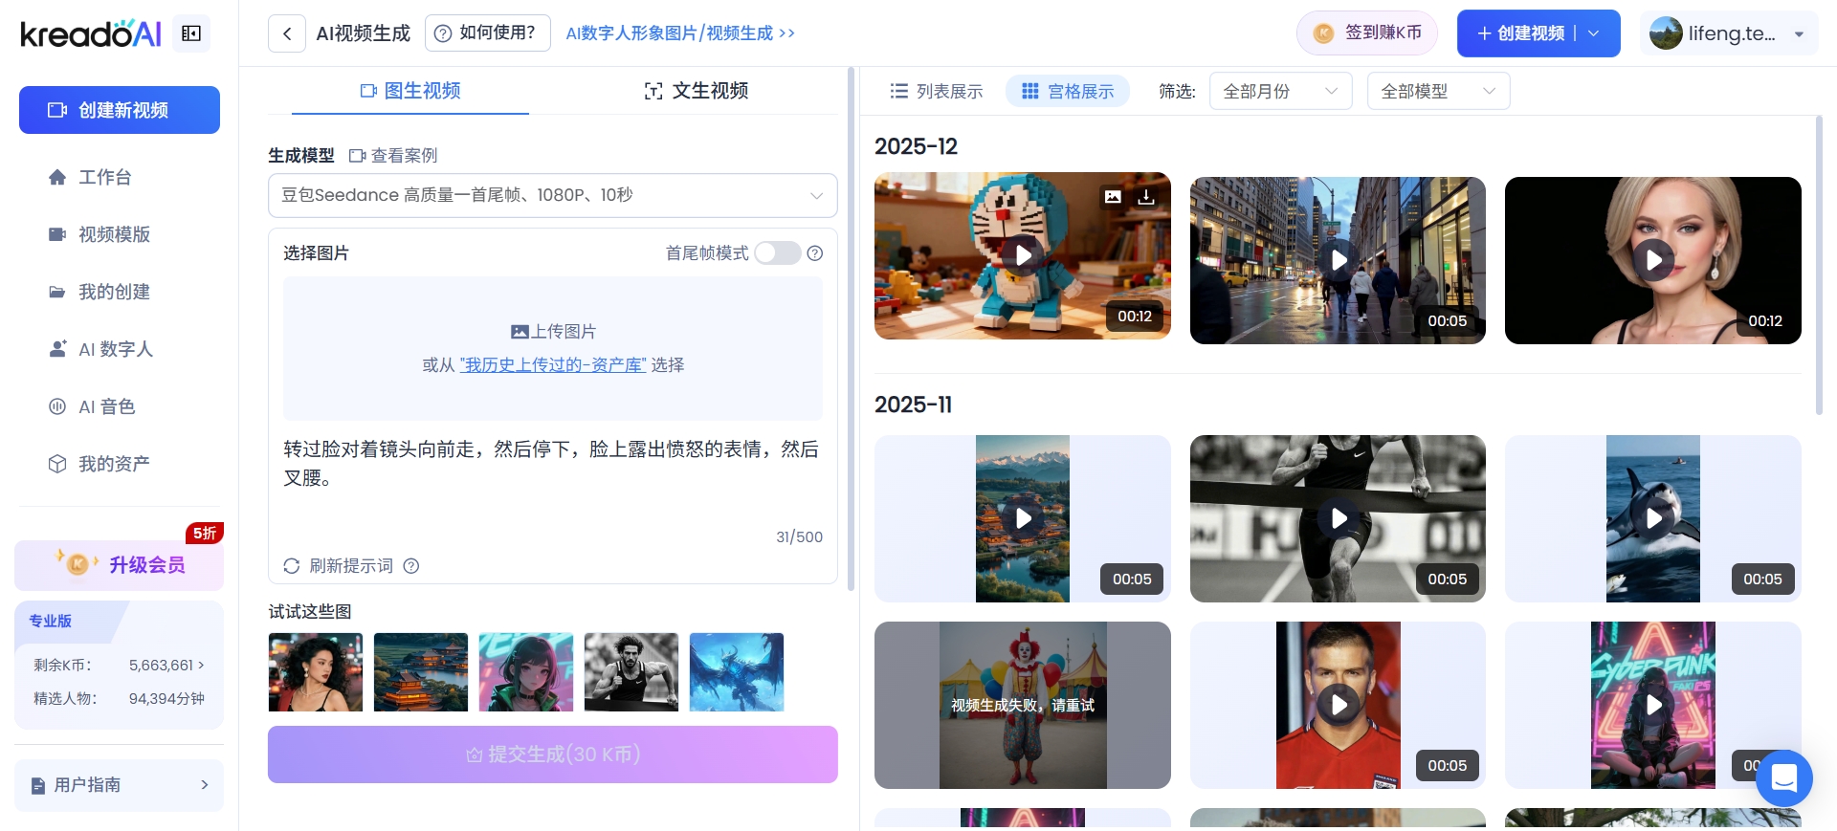Click help icon next to first-last frame mode
The width and height of the screenshot is (1837, 831).
tap(815, 253)
